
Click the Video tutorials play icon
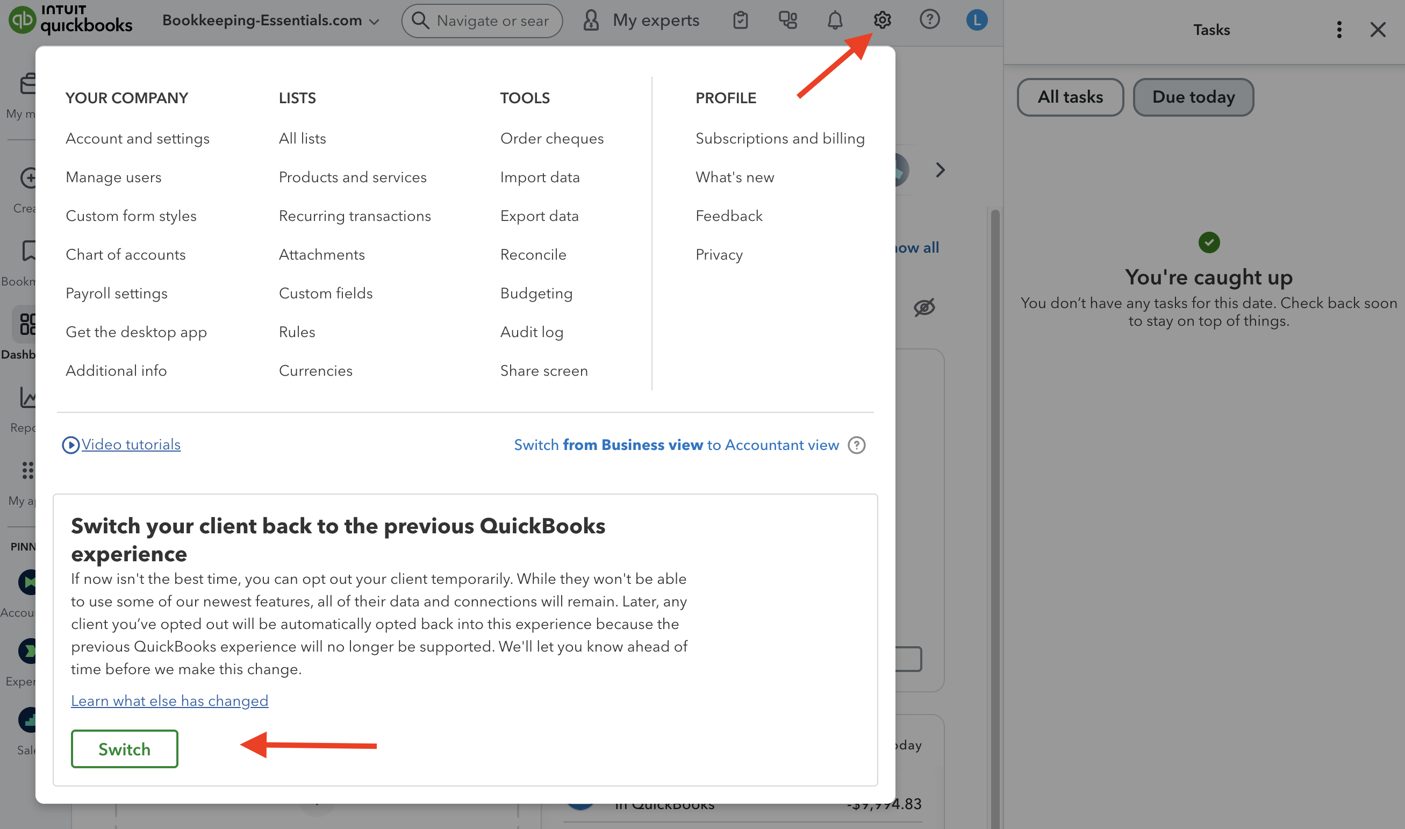point(70,445)
